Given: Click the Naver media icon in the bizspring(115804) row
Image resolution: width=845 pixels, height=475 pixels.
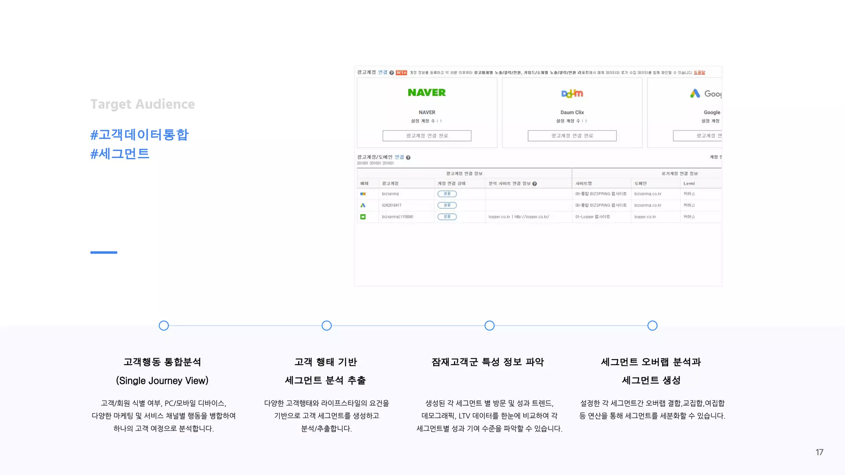Looking at the screenshot, I should [x=363, y=217].
